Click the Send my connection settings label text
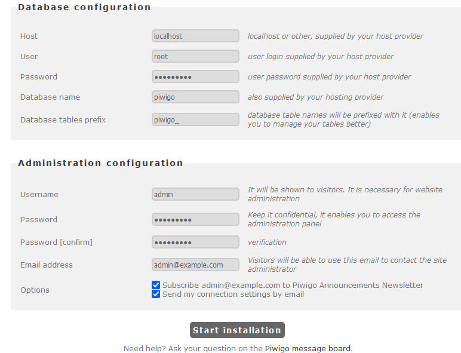The image size is (461, 353). [x=233, y=294]
